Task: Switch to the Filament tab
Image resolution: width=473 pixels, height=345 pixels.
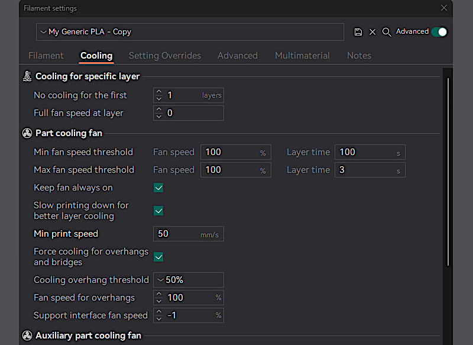Action: pos(46,56)
